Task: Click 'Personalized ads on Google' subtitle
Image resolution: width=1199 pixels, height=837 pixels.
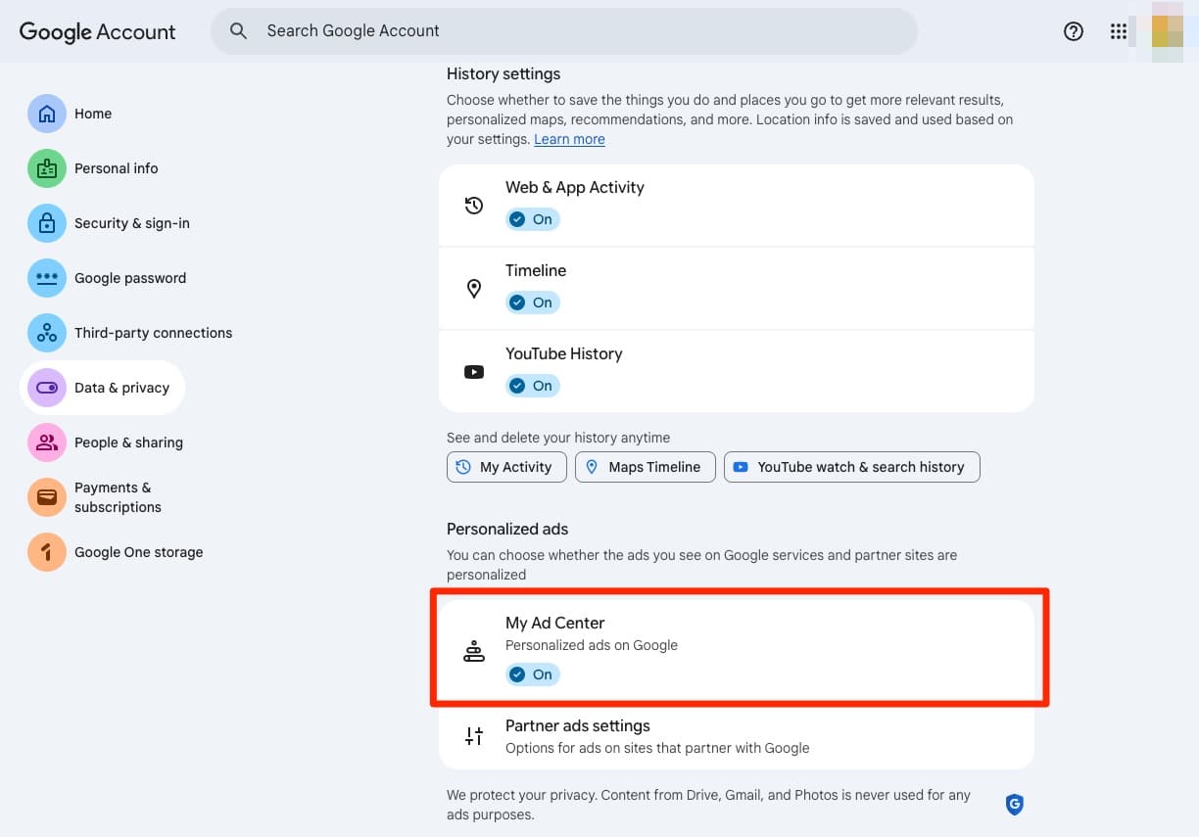Action: pyautogui.click(x=592, y=645)
